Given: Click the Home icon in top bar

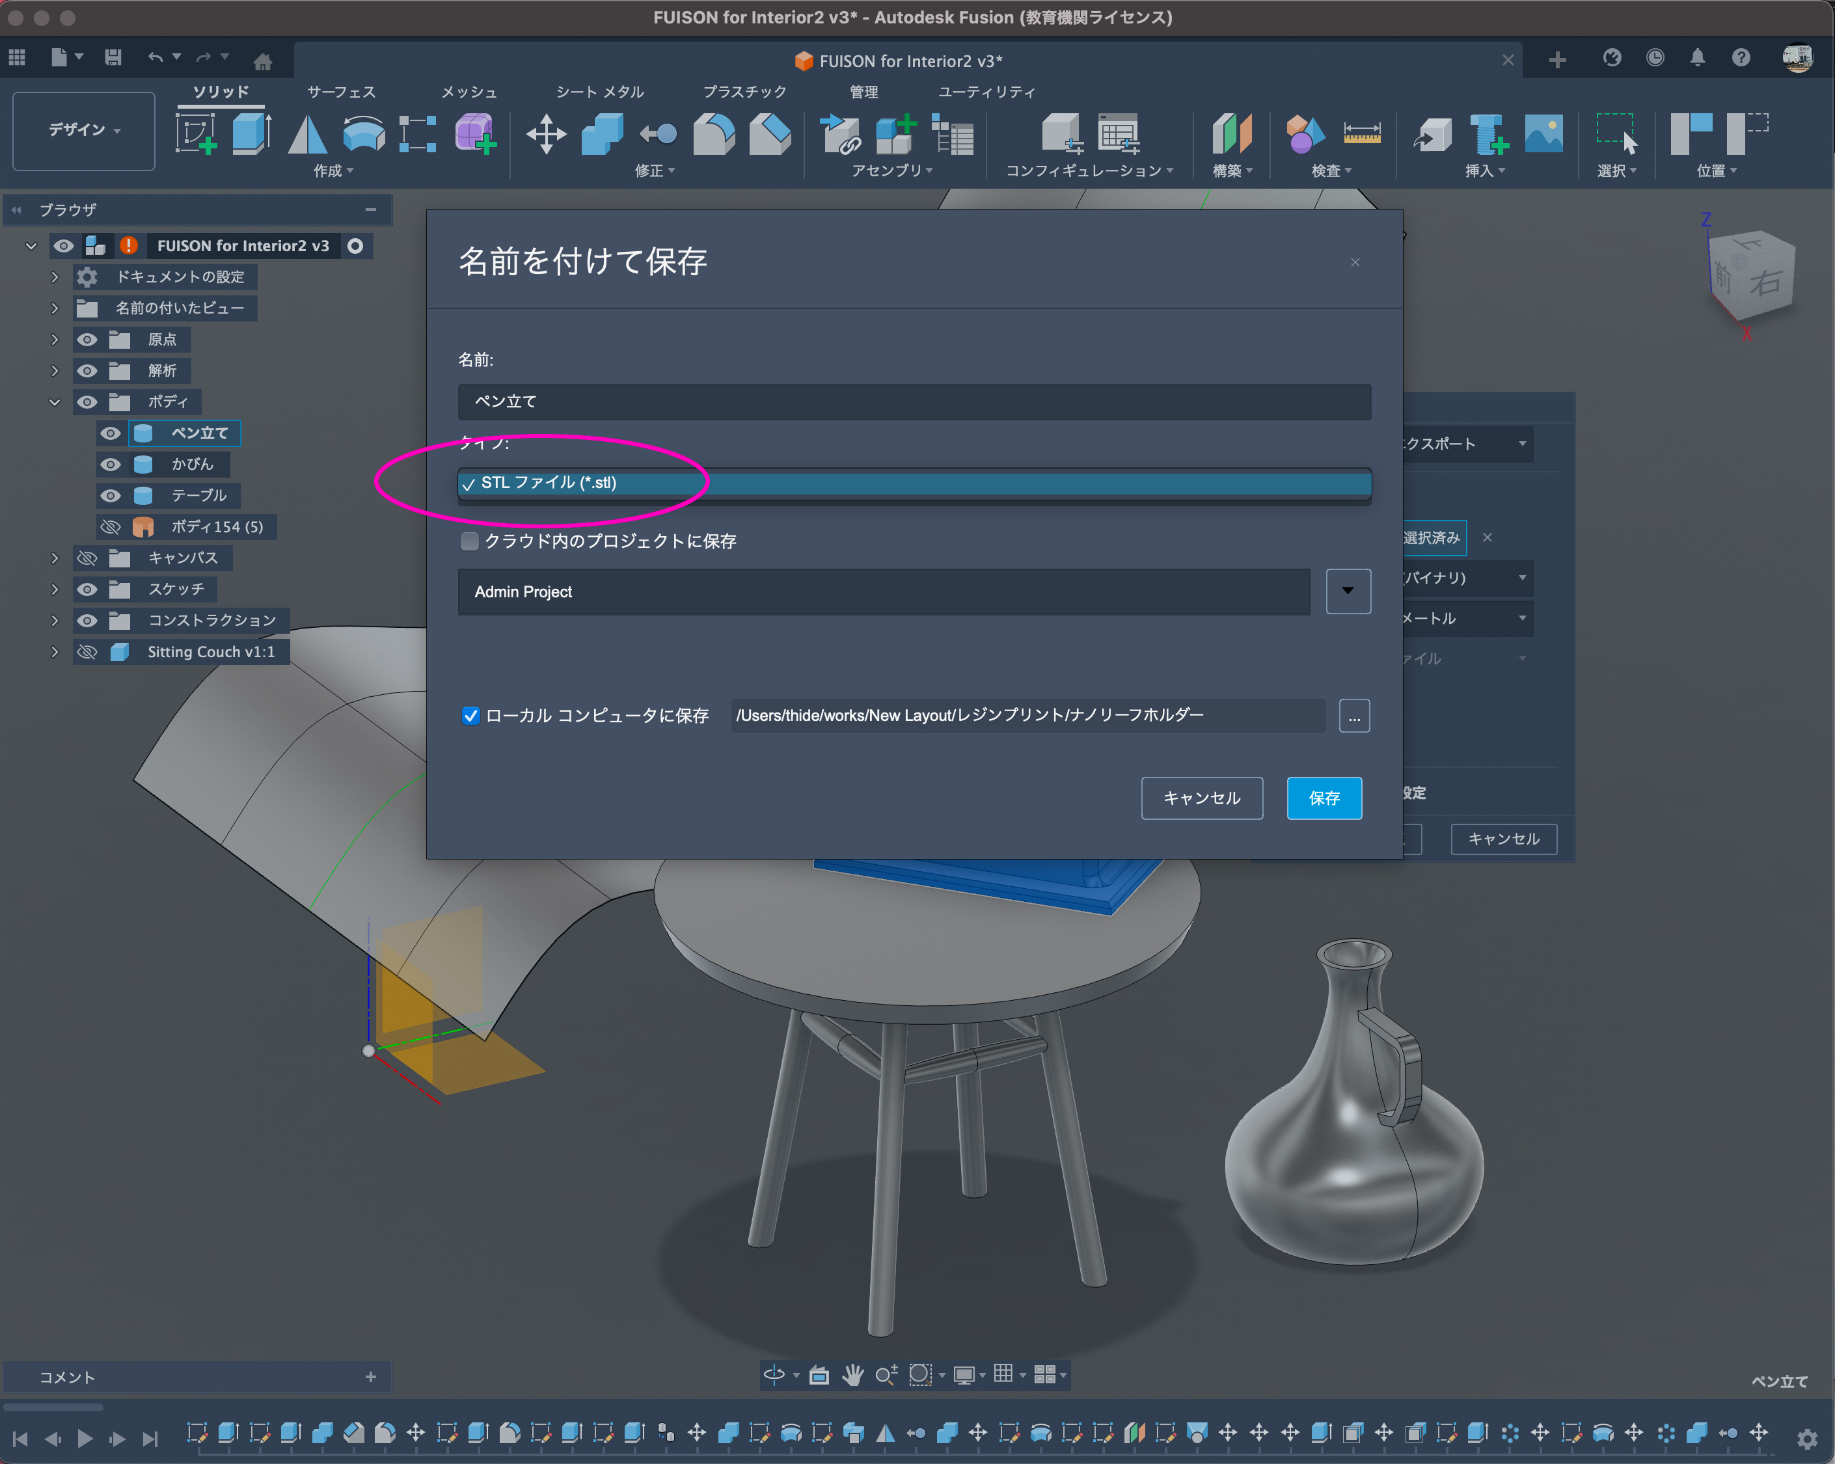Looking at the screenshot, I should pyautogui.click(x=263, y=61).
